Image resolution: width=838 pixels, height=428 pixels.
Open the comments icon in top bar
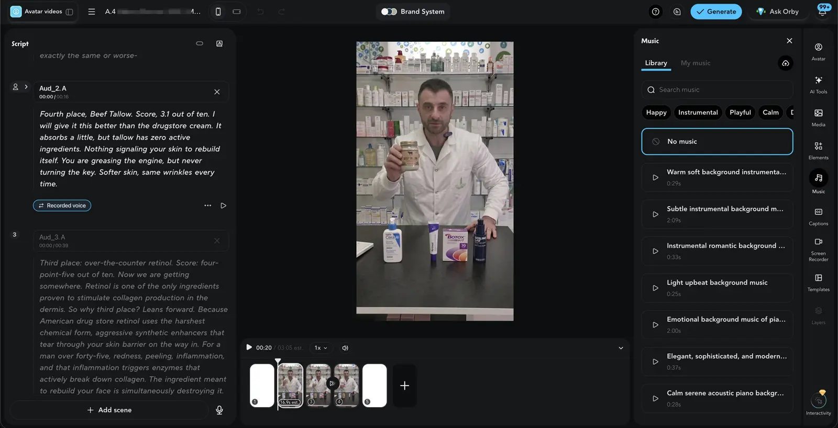[x=677, y=12]
